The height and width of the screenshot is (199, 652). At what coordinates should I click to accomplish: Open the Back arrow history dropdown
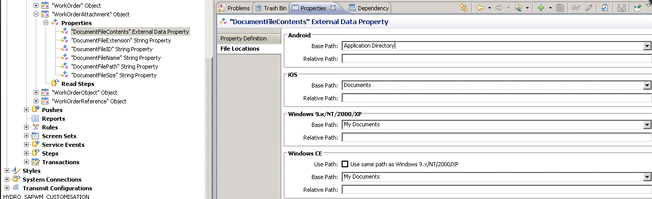pos(489,8)
